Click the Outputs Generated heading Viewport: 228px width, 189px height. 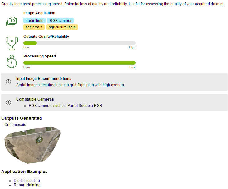22,118
